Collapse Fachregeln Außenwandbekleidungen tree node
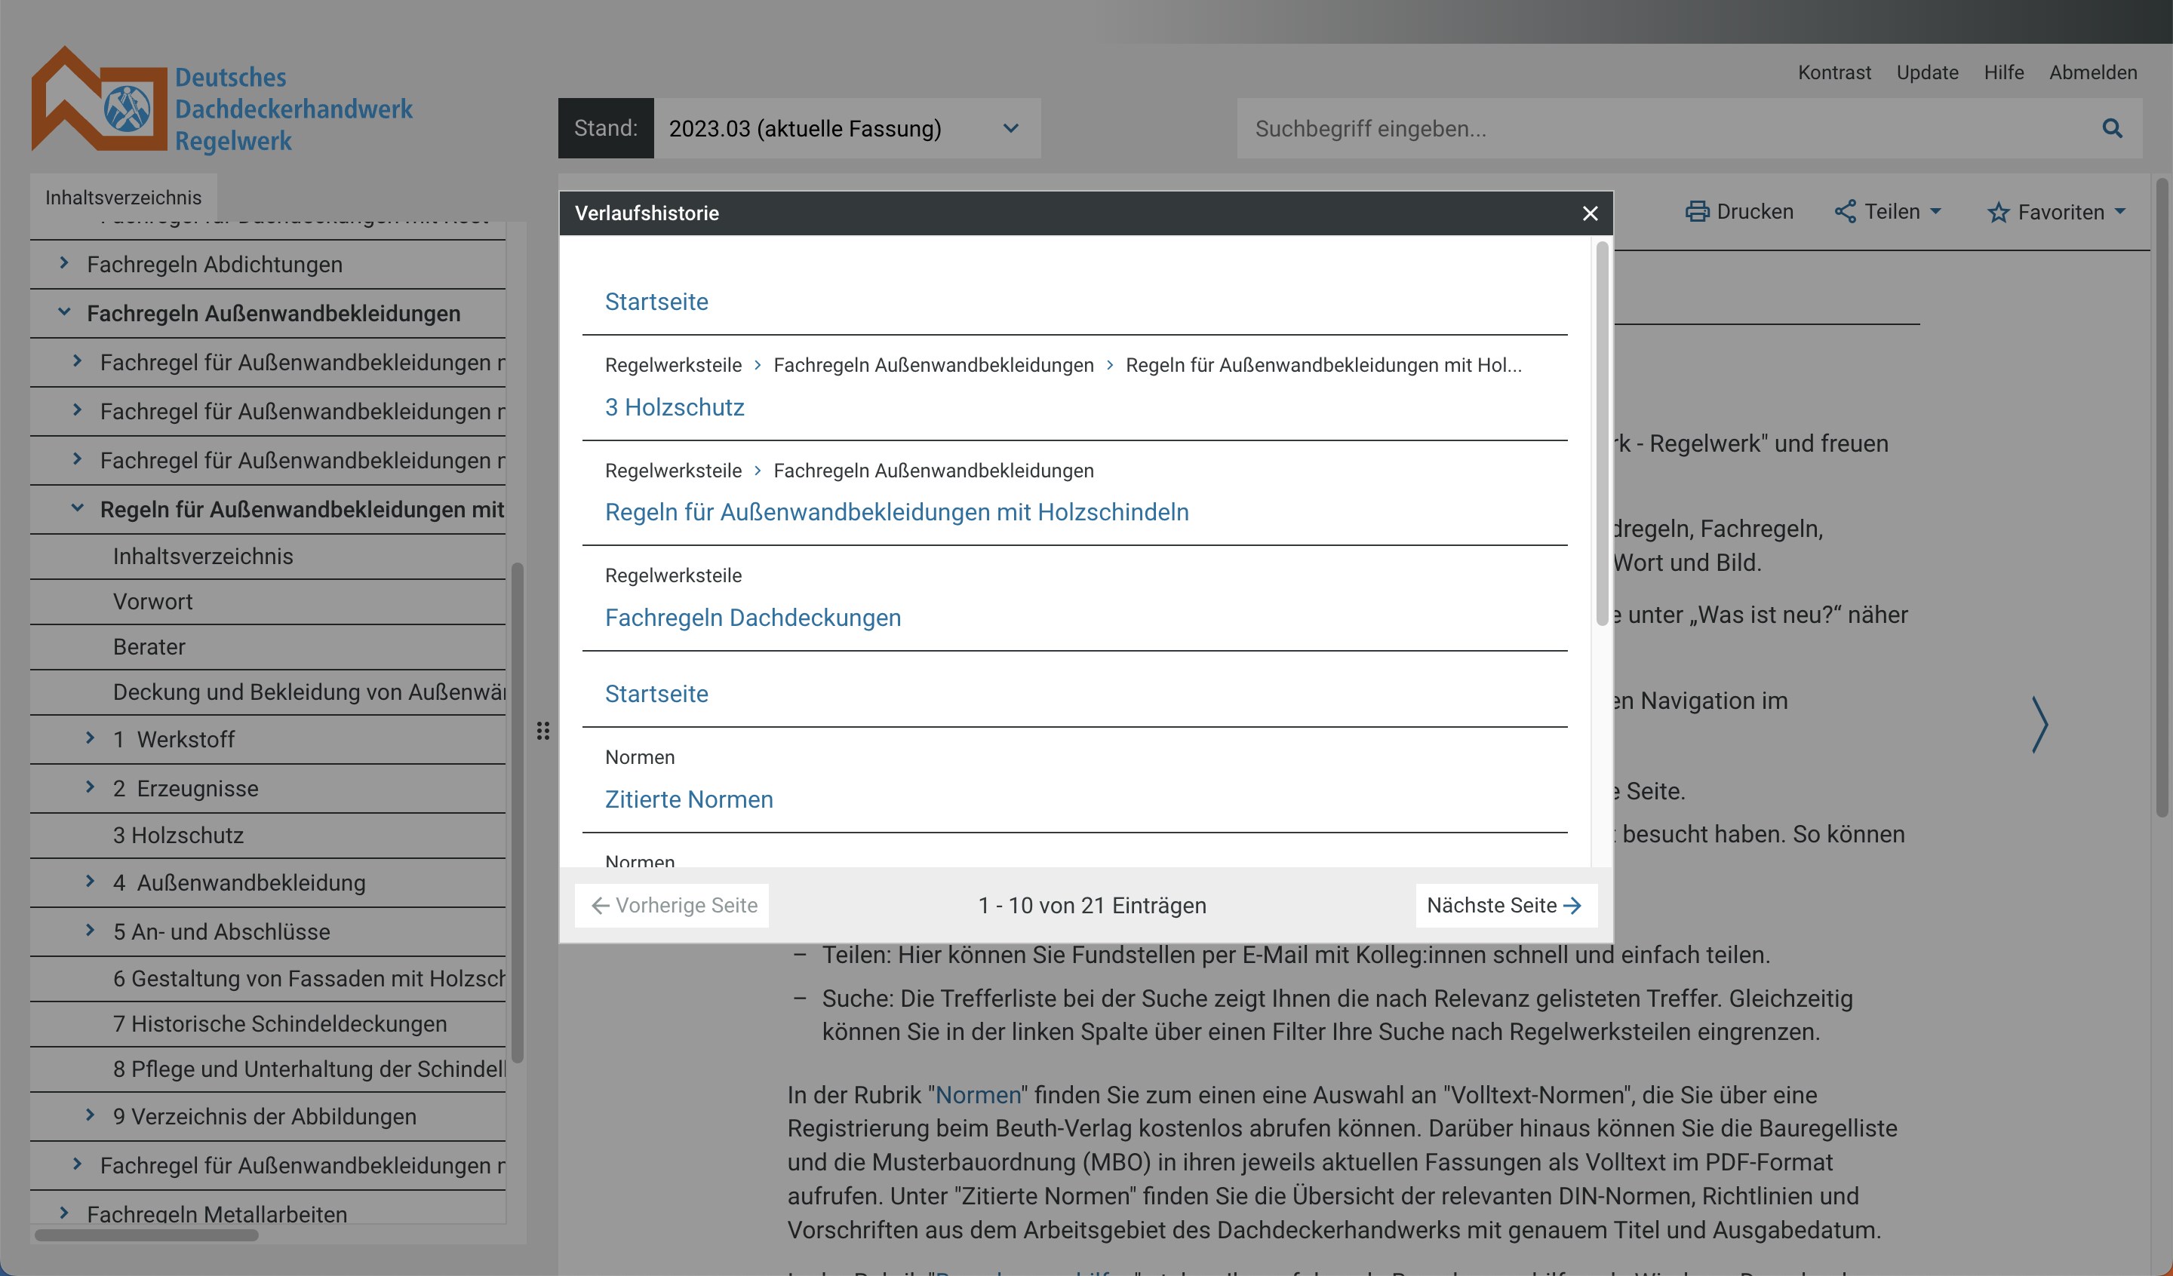 [x=64, y=312]
